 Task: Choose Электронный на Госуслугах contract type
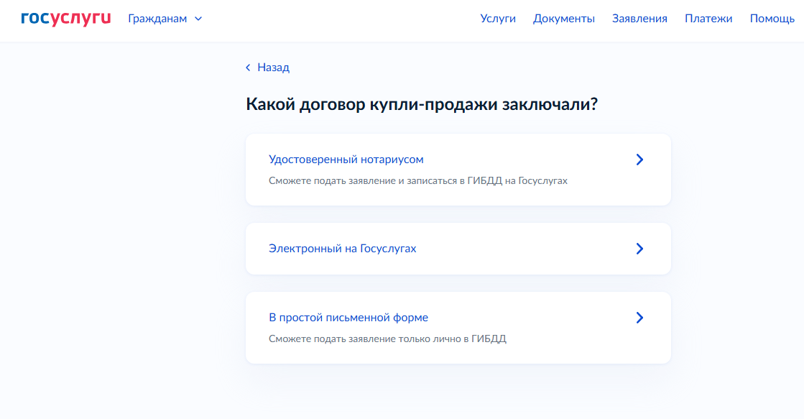pos(458,249)
